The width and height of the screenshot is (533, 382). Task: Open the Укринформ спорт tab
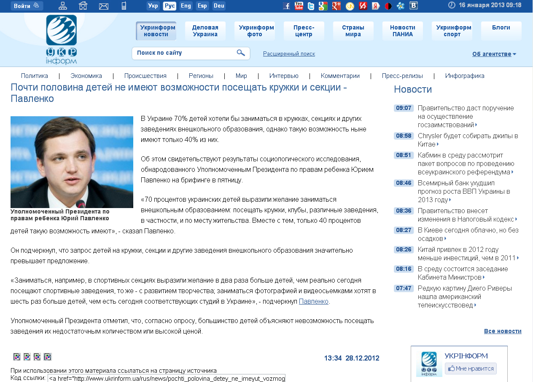click(452, 31)
